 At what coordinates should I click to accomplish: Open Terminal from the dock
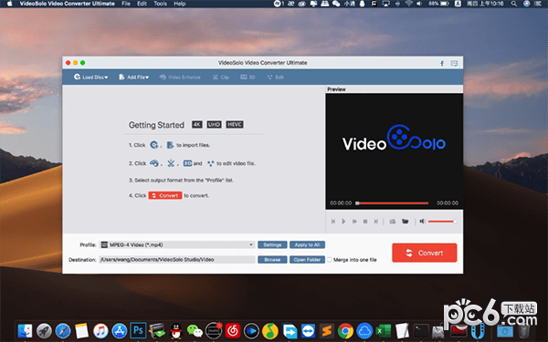(x=421, y=330)
